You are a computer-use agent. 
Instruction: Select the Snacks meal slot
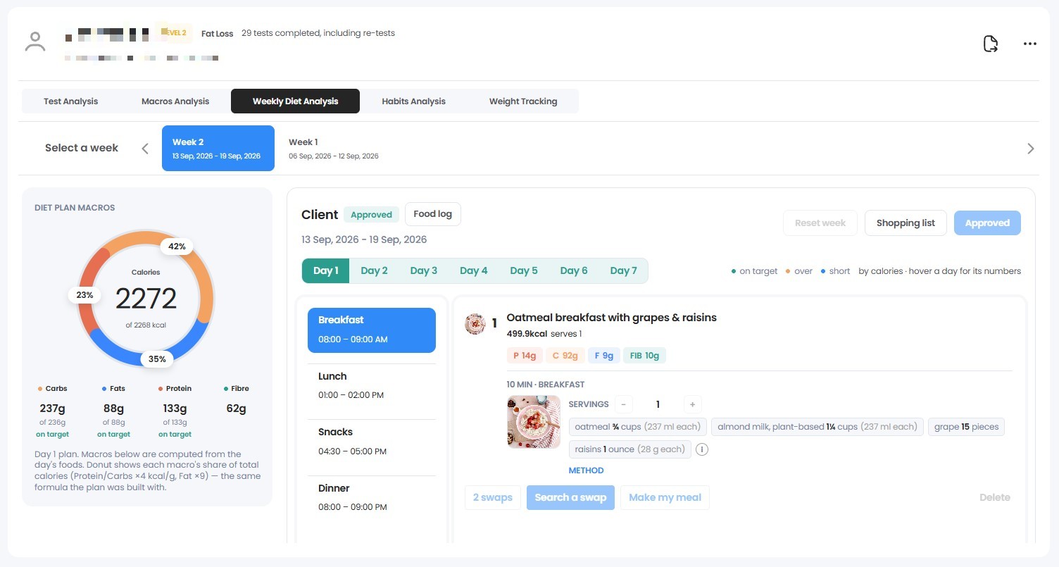[372, 441]
